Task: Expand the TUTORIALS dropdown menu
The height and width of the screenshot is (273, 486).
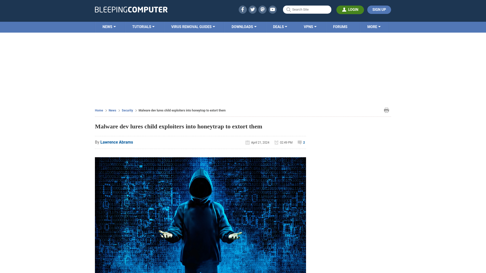Action: (143, 27)
